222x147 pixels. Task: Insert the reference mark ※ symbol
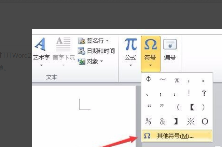(x=191, y=122)
